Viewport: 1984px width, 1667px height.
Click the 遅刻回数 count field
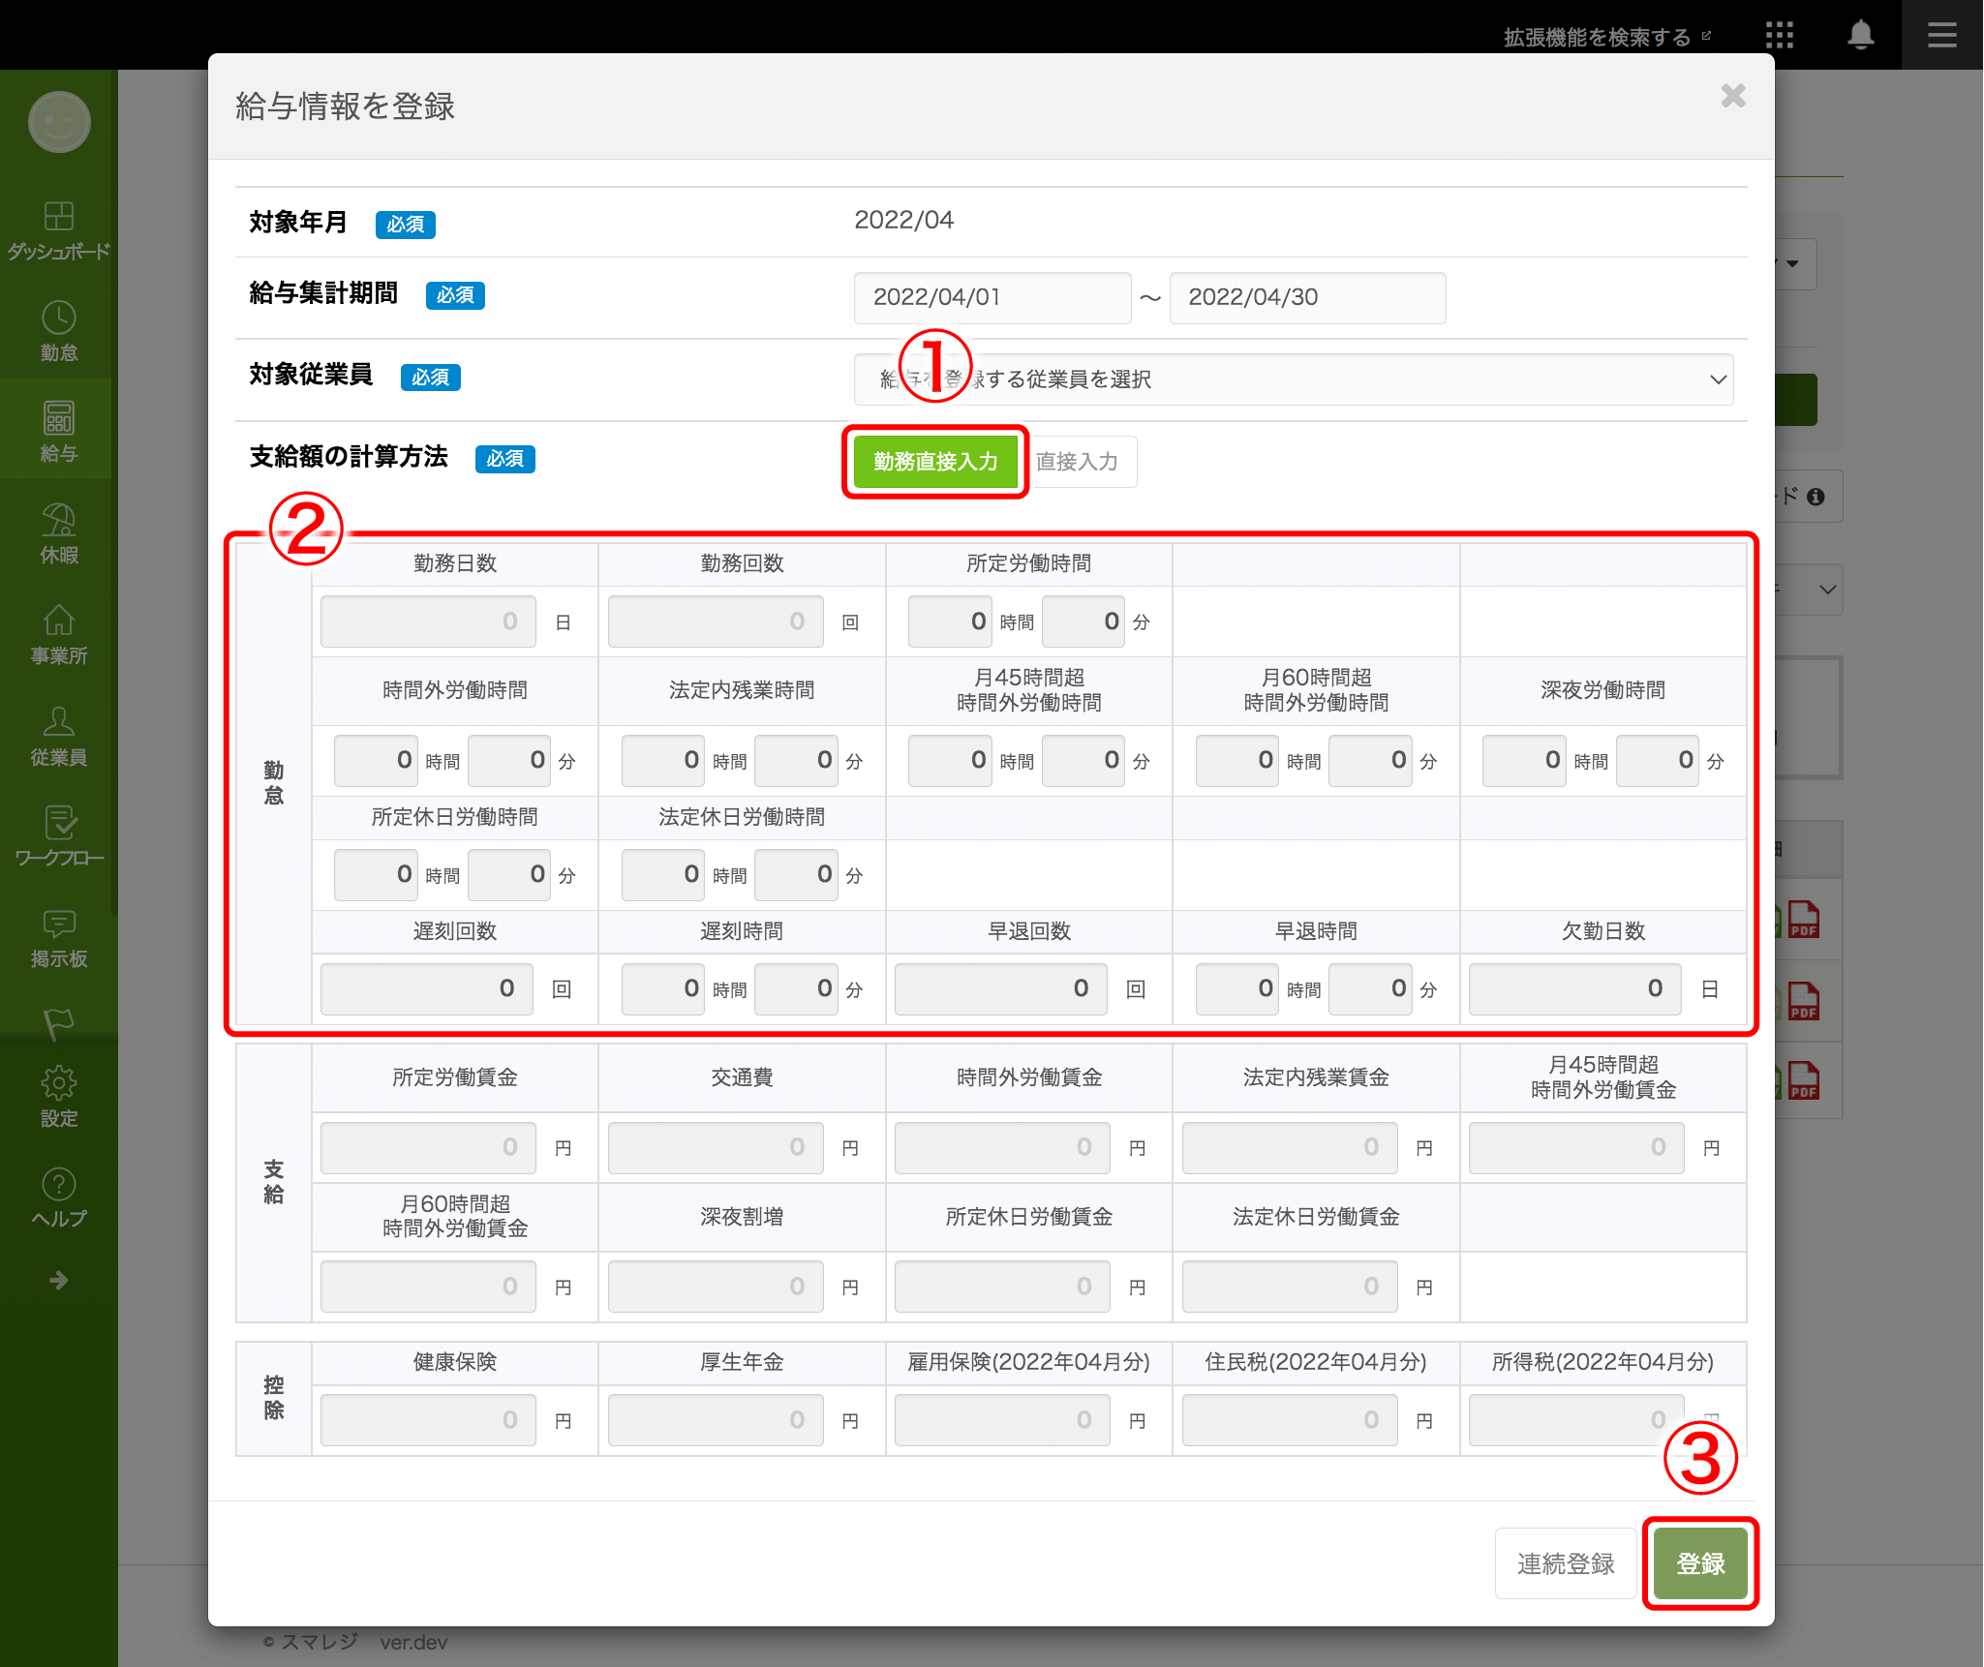[x=427, y=989]
